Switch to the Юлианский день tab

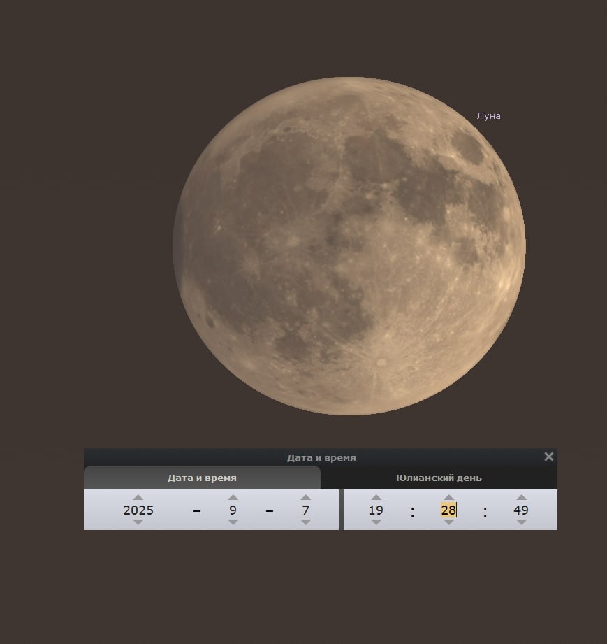click(x=439, y=478)
